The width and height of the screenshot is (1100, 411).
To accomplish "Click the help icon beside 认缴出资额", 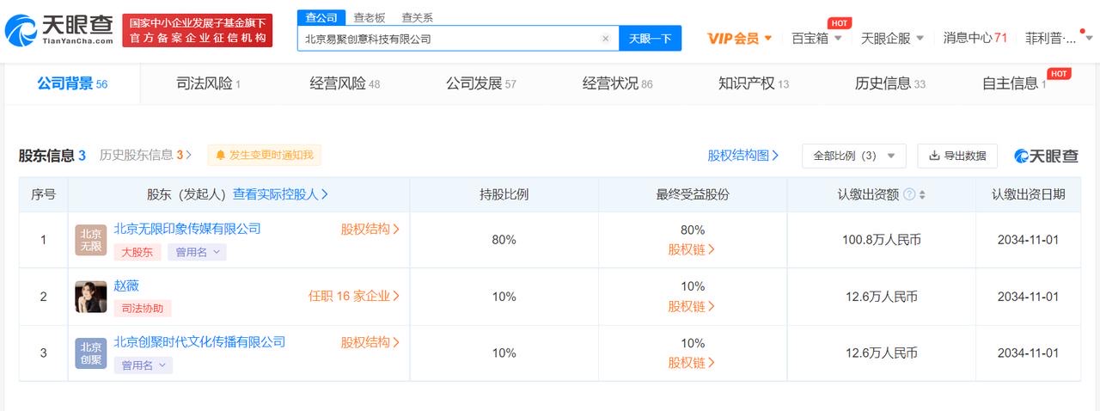I will (908, 195).
